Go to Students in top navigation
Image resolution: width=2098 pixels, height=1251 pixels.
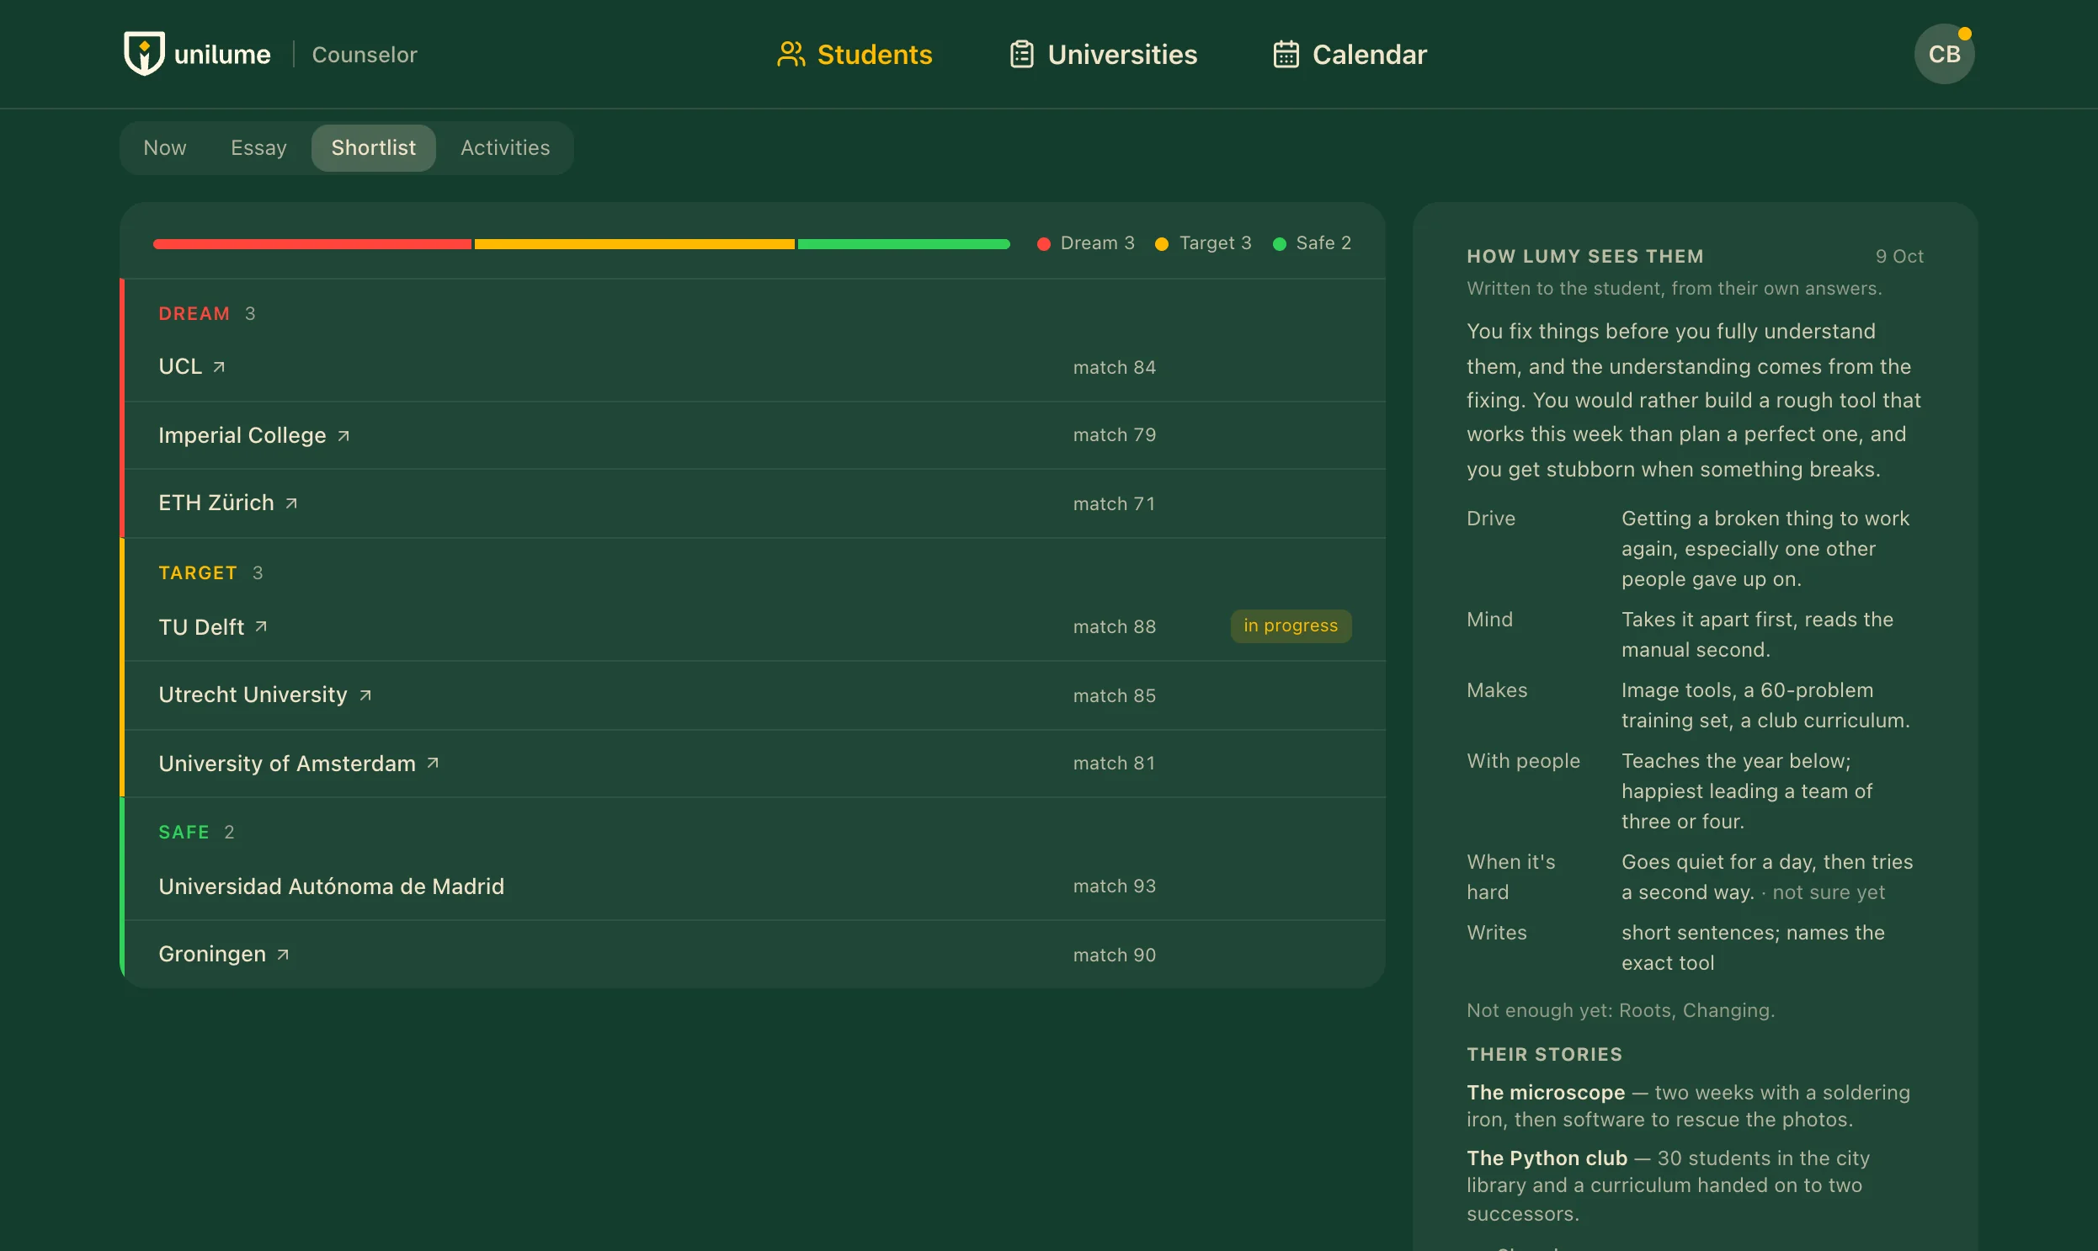(854, 54)
